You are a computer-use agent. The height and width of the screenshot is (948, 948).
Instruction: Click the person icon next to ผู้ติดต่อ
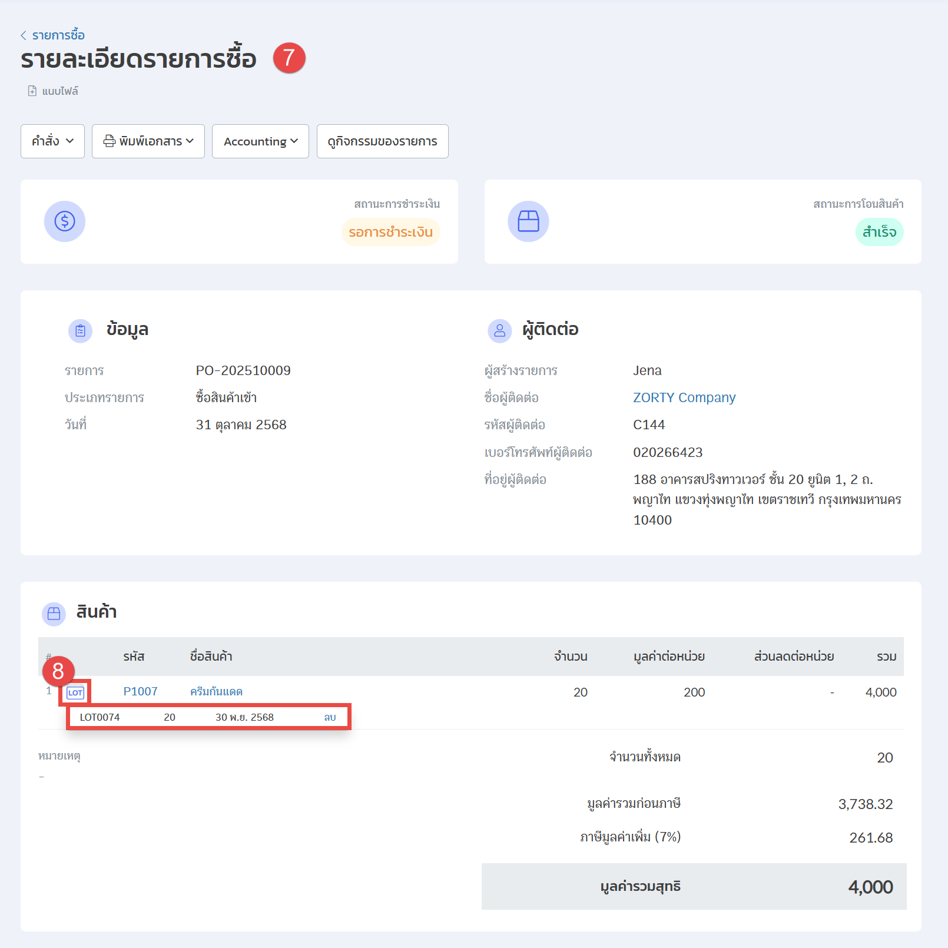point(499,331)
